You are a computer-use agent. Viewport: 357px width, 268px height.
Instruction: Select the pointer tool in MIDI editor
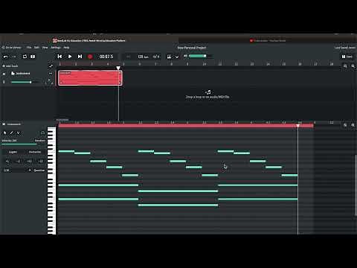(4, 133)
